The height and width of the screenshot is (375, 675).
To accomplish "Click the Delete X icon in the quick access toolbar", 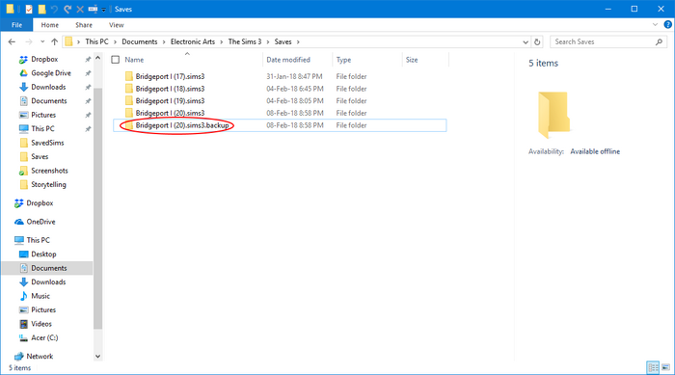I will tap(80, 9).
